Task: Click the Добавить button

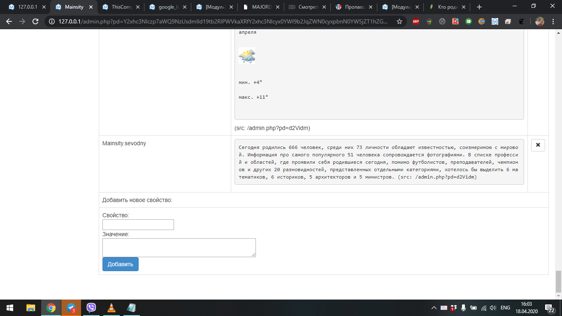Action: click(121, 264)
